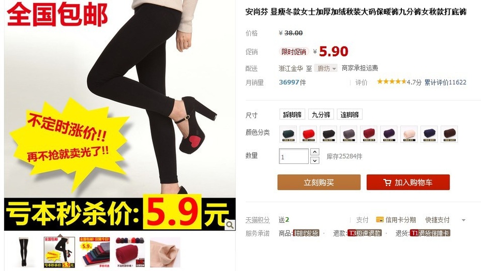Click the shopping cart icon in 加入购物车

pyautogui.click(x=387, y=183)
